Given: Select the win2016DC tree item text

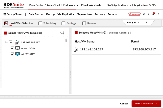Looking at the screenshot, I should tap(28, 54).
